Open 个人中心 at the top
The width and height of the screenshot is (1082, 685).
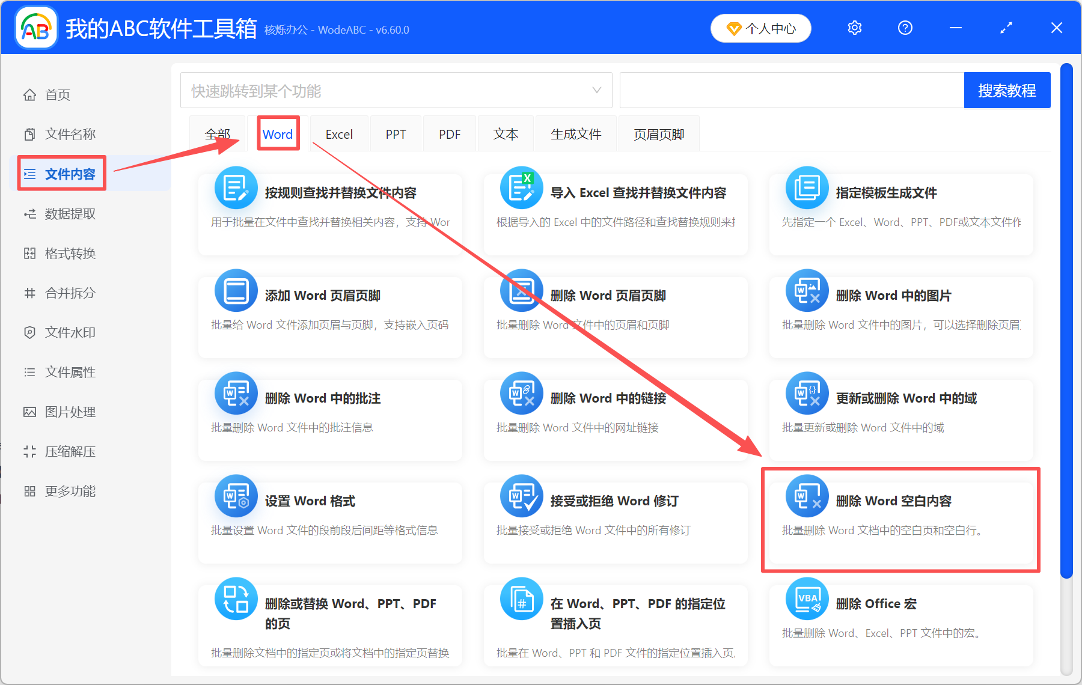coord(760,28)
